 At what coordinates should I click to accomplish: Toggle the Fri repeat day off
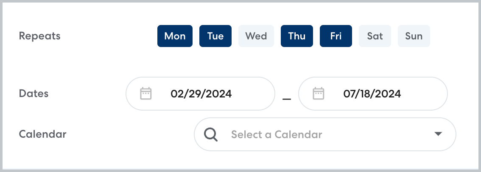pos(336,36)
